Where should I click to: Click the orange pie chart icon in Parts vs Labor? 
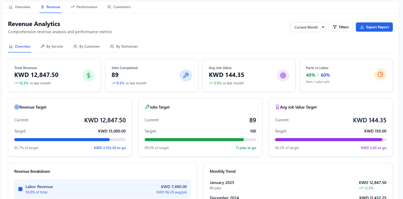(380, 74)
